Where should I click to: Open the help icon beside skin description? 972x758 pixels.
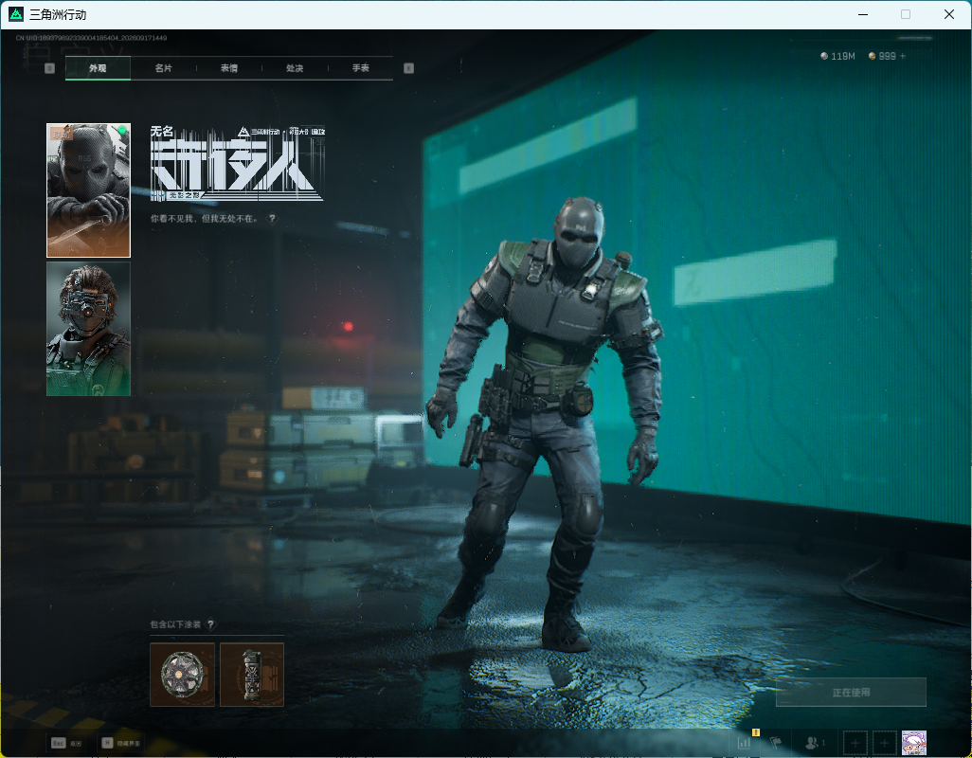[272, 218]
